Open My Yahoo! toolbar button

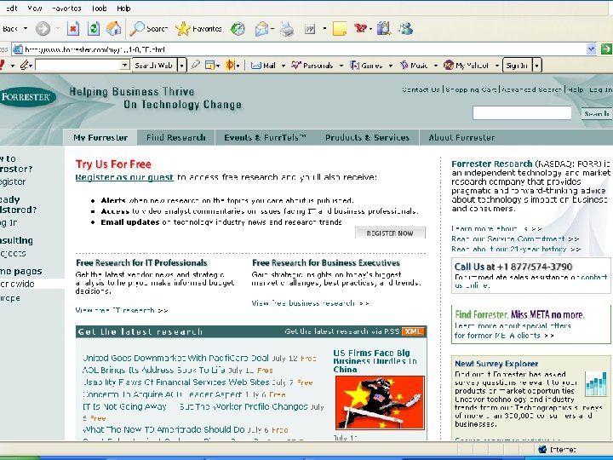[466, 66]
